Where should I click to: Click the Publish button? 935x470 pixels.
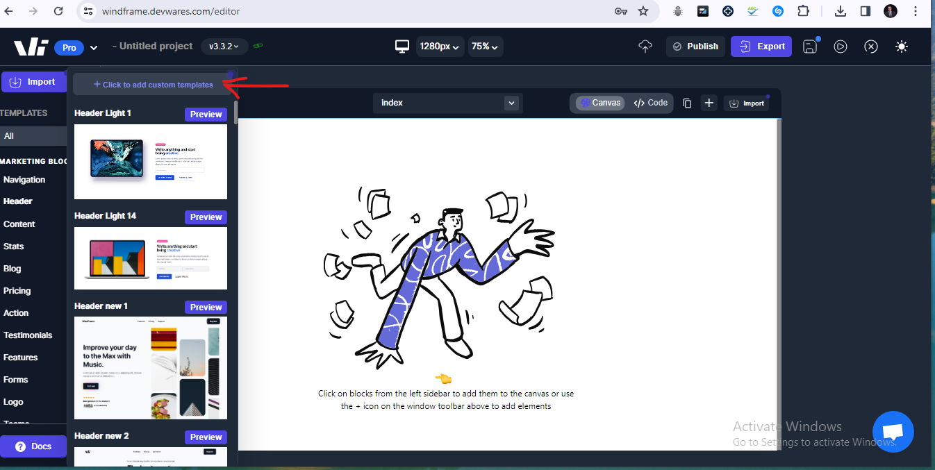pos(695,47)
